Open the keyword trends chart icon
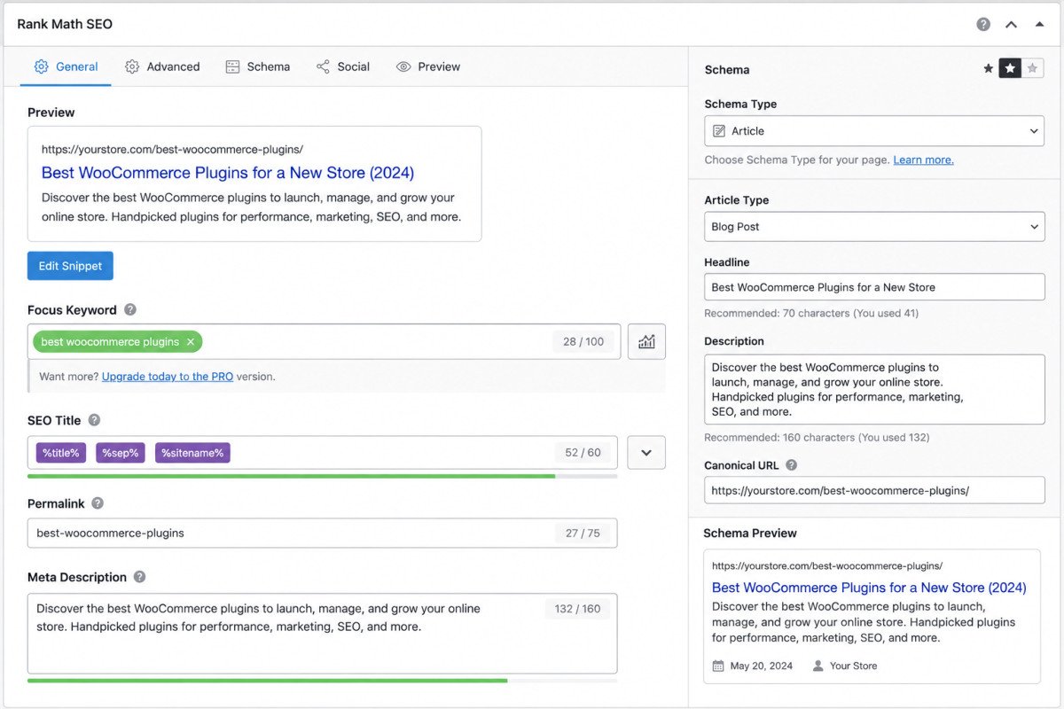Image resolution: width=1064 pixels, height=709 pixels. point(646,341)
